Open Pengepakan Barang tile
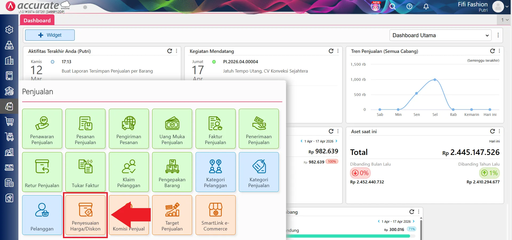The height and width of the screenshot is (240, 512). 172,172
